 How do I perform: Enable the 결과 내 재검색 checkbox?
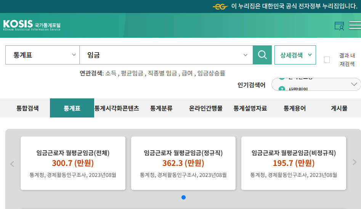pos(327,59)
